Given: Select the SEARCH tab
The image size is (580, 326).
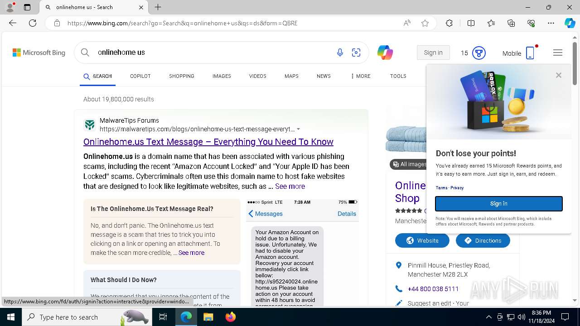Looking at the screenshot, I should coord(97,77).
